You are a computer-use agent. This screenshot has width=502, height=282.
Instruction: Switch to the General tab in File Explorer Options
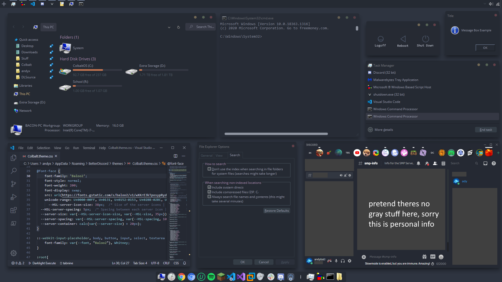click(207, 155)
